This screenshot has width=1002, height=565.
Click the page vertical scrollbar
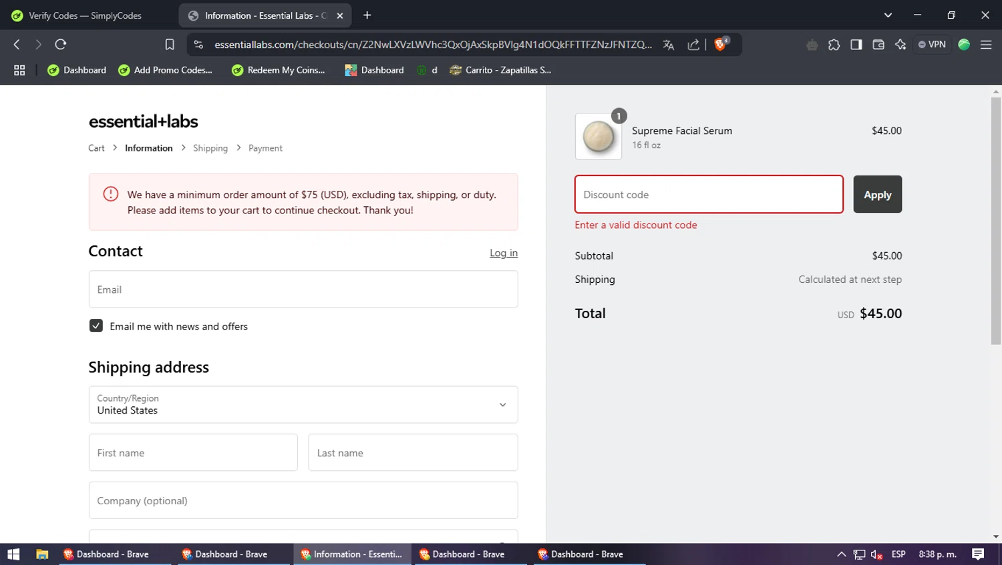996,220
